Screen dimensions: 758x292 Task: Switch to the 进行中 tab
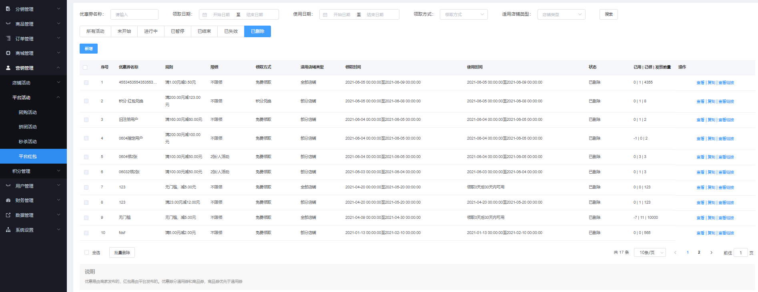tap(151, 31)
